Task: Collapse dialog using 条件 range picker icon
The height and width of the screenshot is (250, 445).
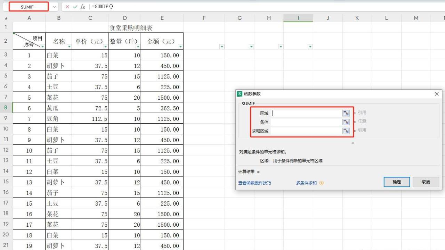Action: [x=346, y=122]
